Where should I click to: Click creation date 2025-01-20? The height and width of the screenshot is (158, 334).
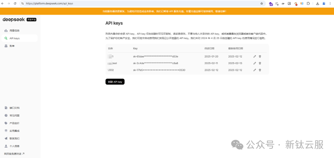(211, 57)
